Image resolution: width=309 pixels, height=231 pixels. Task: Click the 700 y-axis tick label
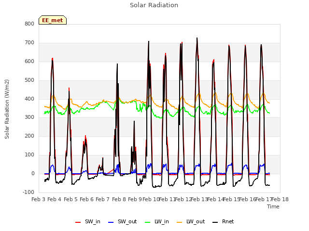[x=29, y=43]
